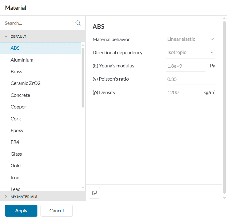The width and height of the screenshot is (227, 220).
Task: Click the material list scrollbar down arrow
Action: point(83,188)
